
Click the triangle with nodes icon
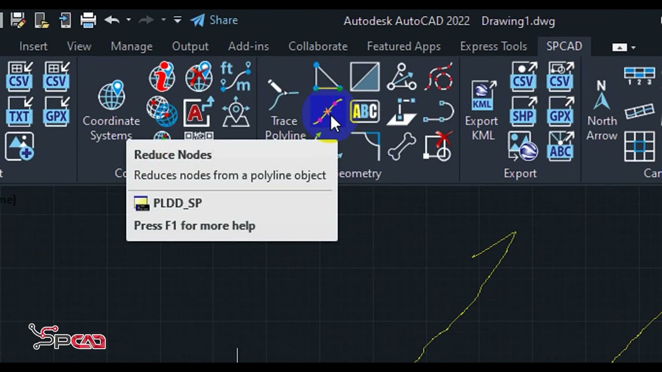(x=327, y=76)
